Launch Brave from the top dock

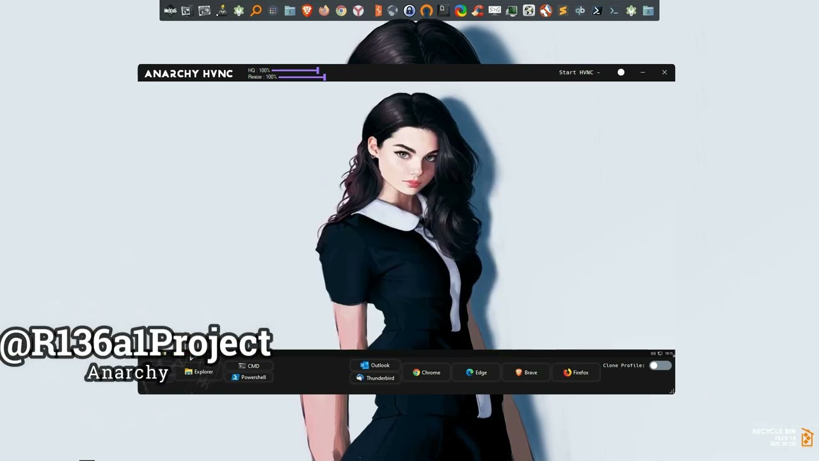coord(307,10)
